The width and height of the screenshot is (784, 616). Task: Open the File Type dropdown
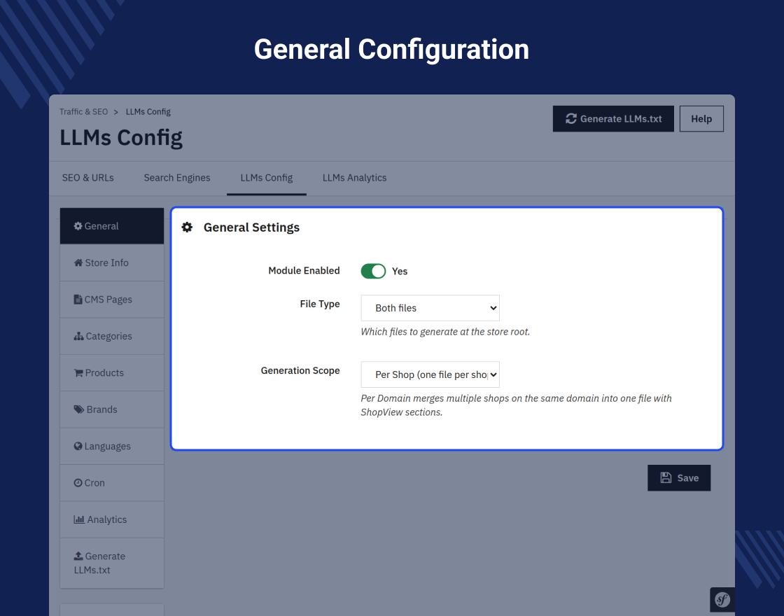[430, 308]
